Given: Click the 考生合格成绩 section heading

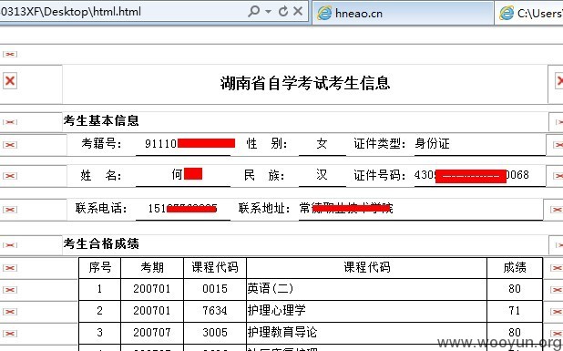Looking at the screenshot, I should 101,244.
